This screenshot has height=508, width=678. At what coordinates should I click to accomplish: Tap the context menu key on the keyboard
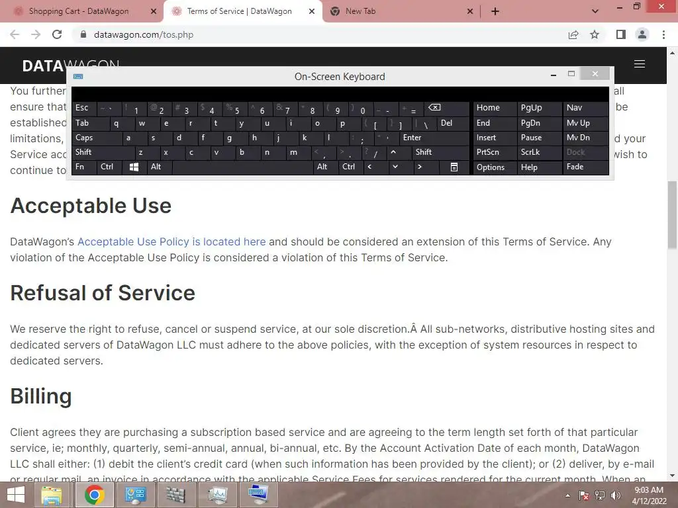click(454, 167)
